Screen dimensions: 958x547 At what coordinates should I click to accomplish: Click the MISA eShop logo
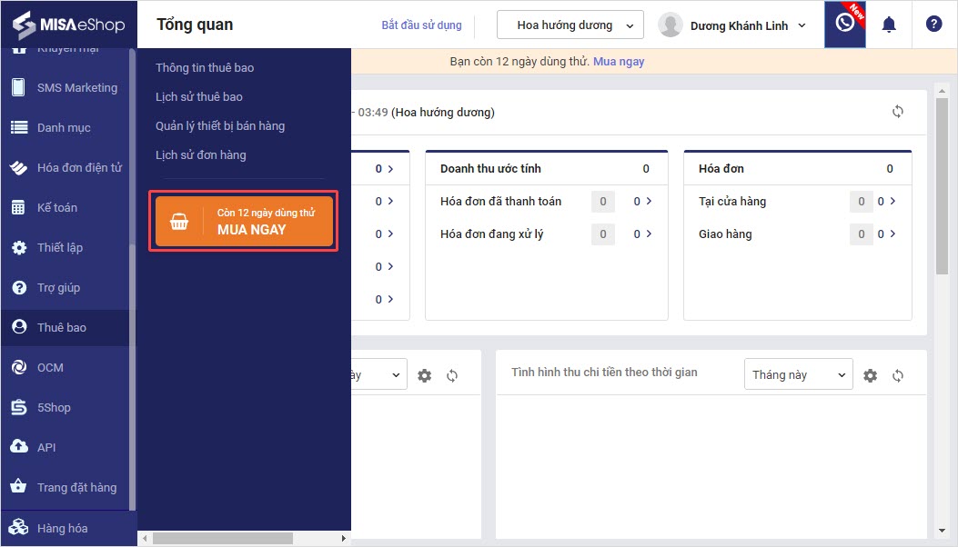click(x=68, y=25)
